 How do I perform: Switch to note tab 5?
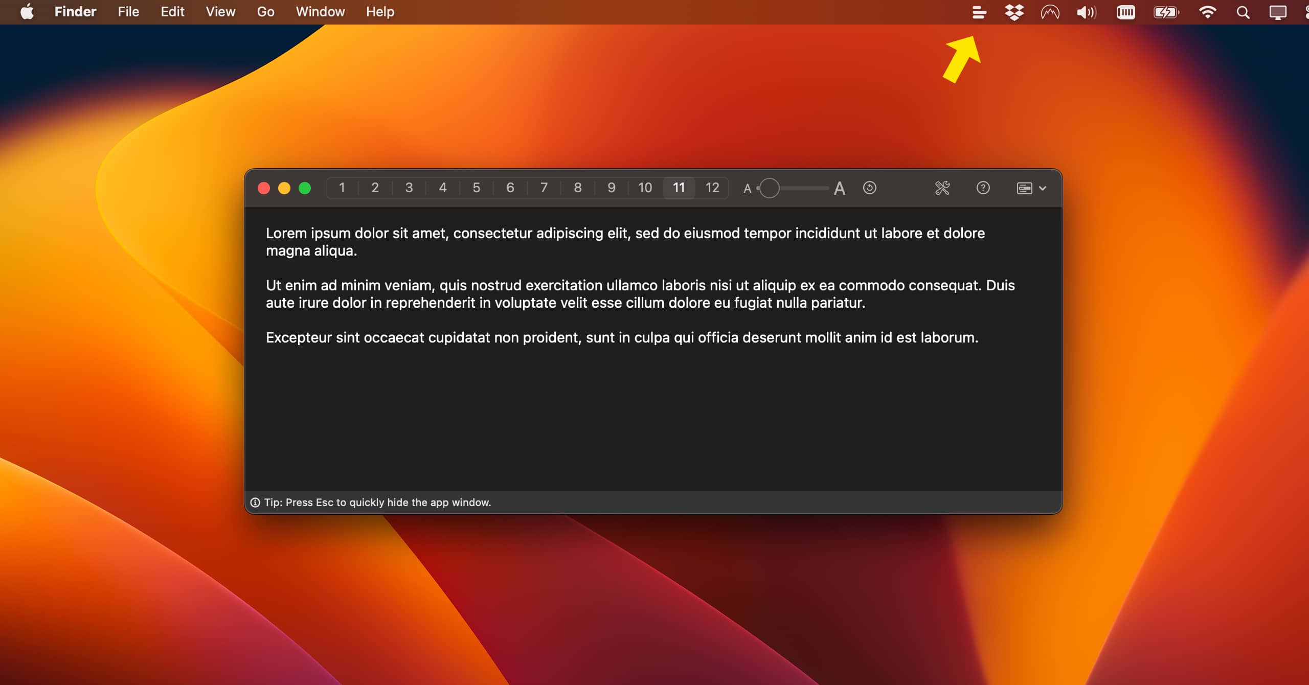point(477,188)
